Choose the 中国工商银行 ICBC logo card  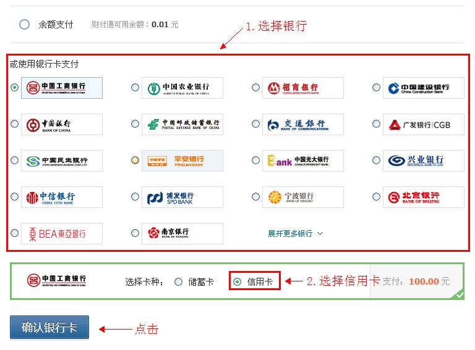click(x=62, y=88)
